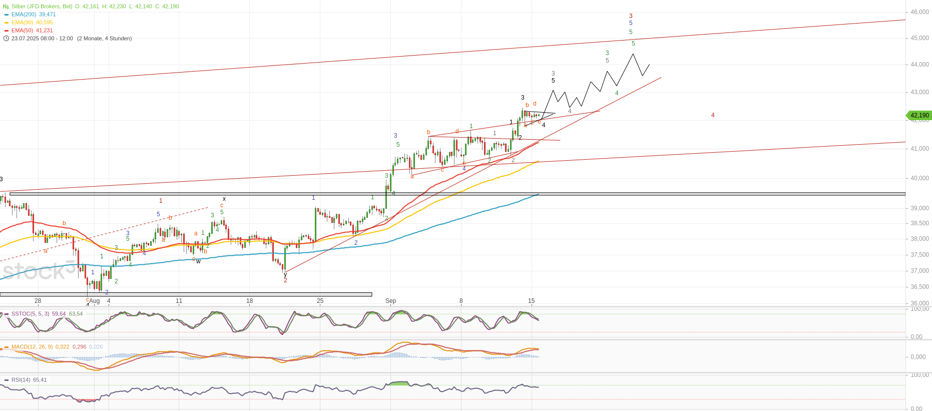Click the Sep marker on the time axis
Screen dimensions: 932x411
[390, 301]
